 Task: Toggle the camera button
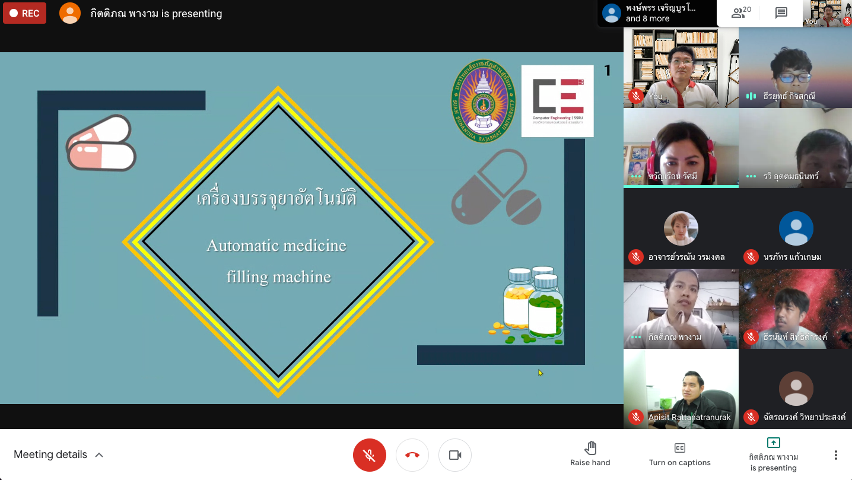[455, 455]
